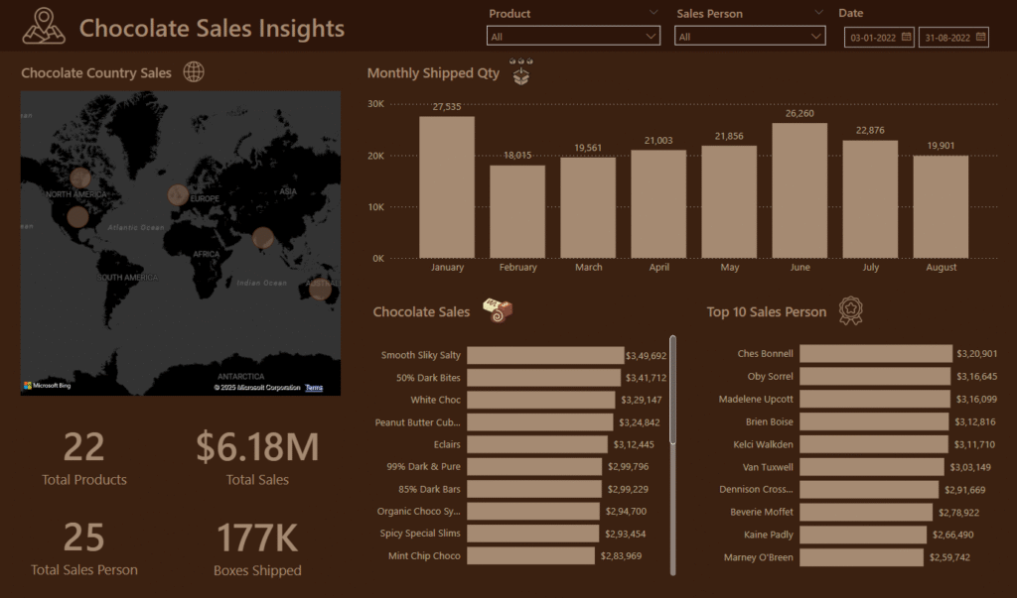Click the award badge icon beside Top 10 Sales Person
The image size is (1017, 598).
click(x=850, y=311)
